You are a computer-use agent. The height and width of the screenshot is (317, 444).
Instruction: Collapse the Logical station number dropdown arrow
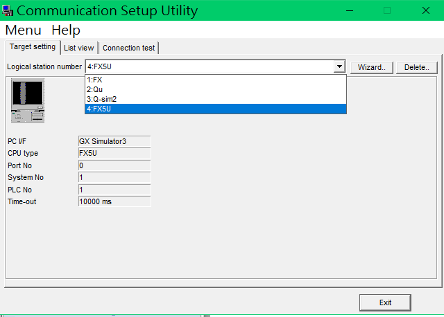click(x=339, y=67)
